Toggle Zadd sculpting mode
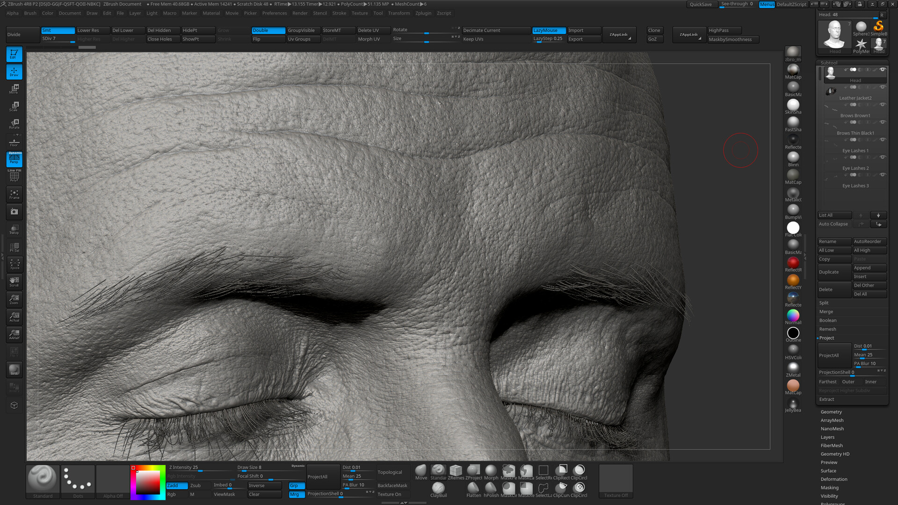898x505 pixels. pos(176,485)
